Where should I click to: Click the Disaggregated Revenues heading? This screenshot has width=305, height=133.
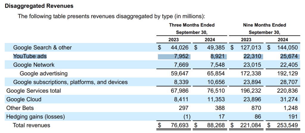39,6
